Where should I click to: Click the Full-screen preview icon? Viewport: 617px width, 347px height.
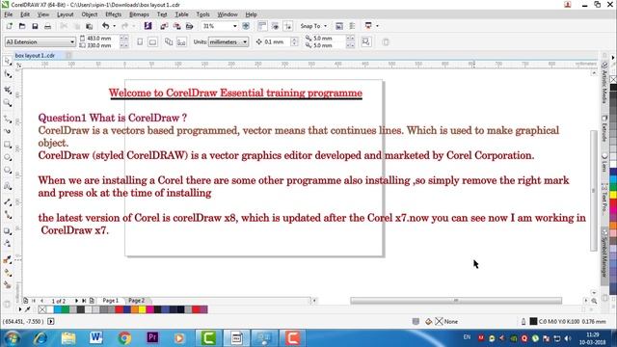(246, 26)
